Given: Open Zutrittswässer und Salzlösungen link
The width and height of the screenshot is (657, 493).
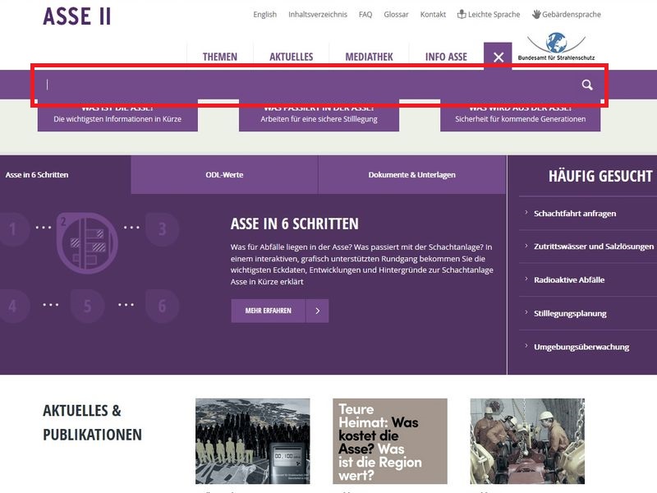Looking at the screenshot, I should 593,246.
